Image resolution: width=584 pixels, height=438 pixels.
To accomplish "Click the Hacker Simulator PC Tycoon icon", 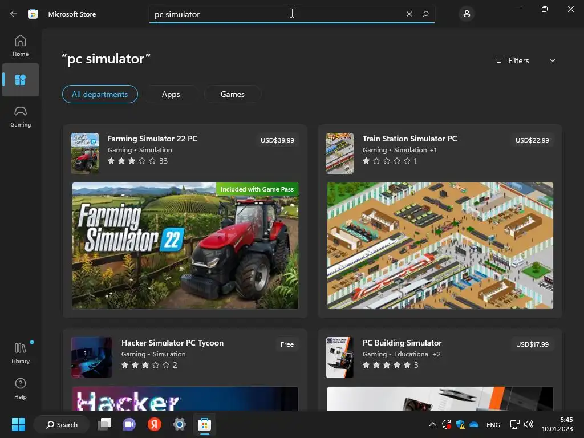I will tap(92, 357).
